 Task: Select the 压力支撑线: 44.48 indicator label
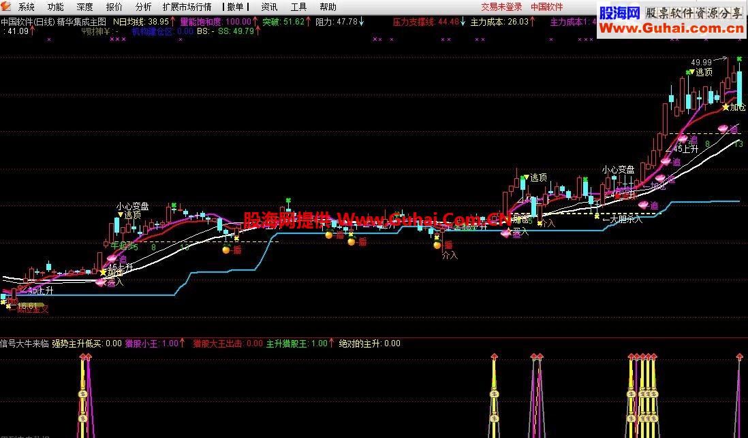426,22
